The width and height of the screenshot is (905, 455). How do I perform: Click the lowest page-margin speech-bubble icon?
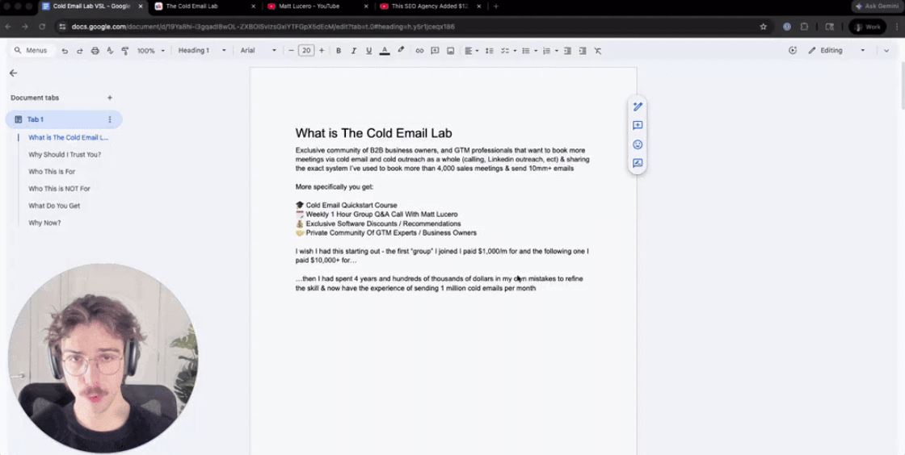click(638, 164)
